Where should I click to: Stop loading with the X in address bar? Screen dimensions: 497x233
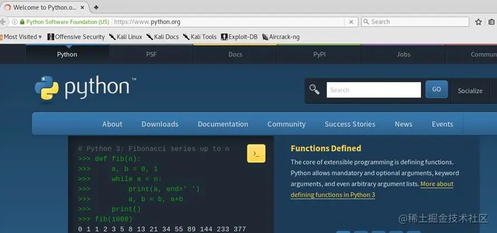[x=351, y=22]
